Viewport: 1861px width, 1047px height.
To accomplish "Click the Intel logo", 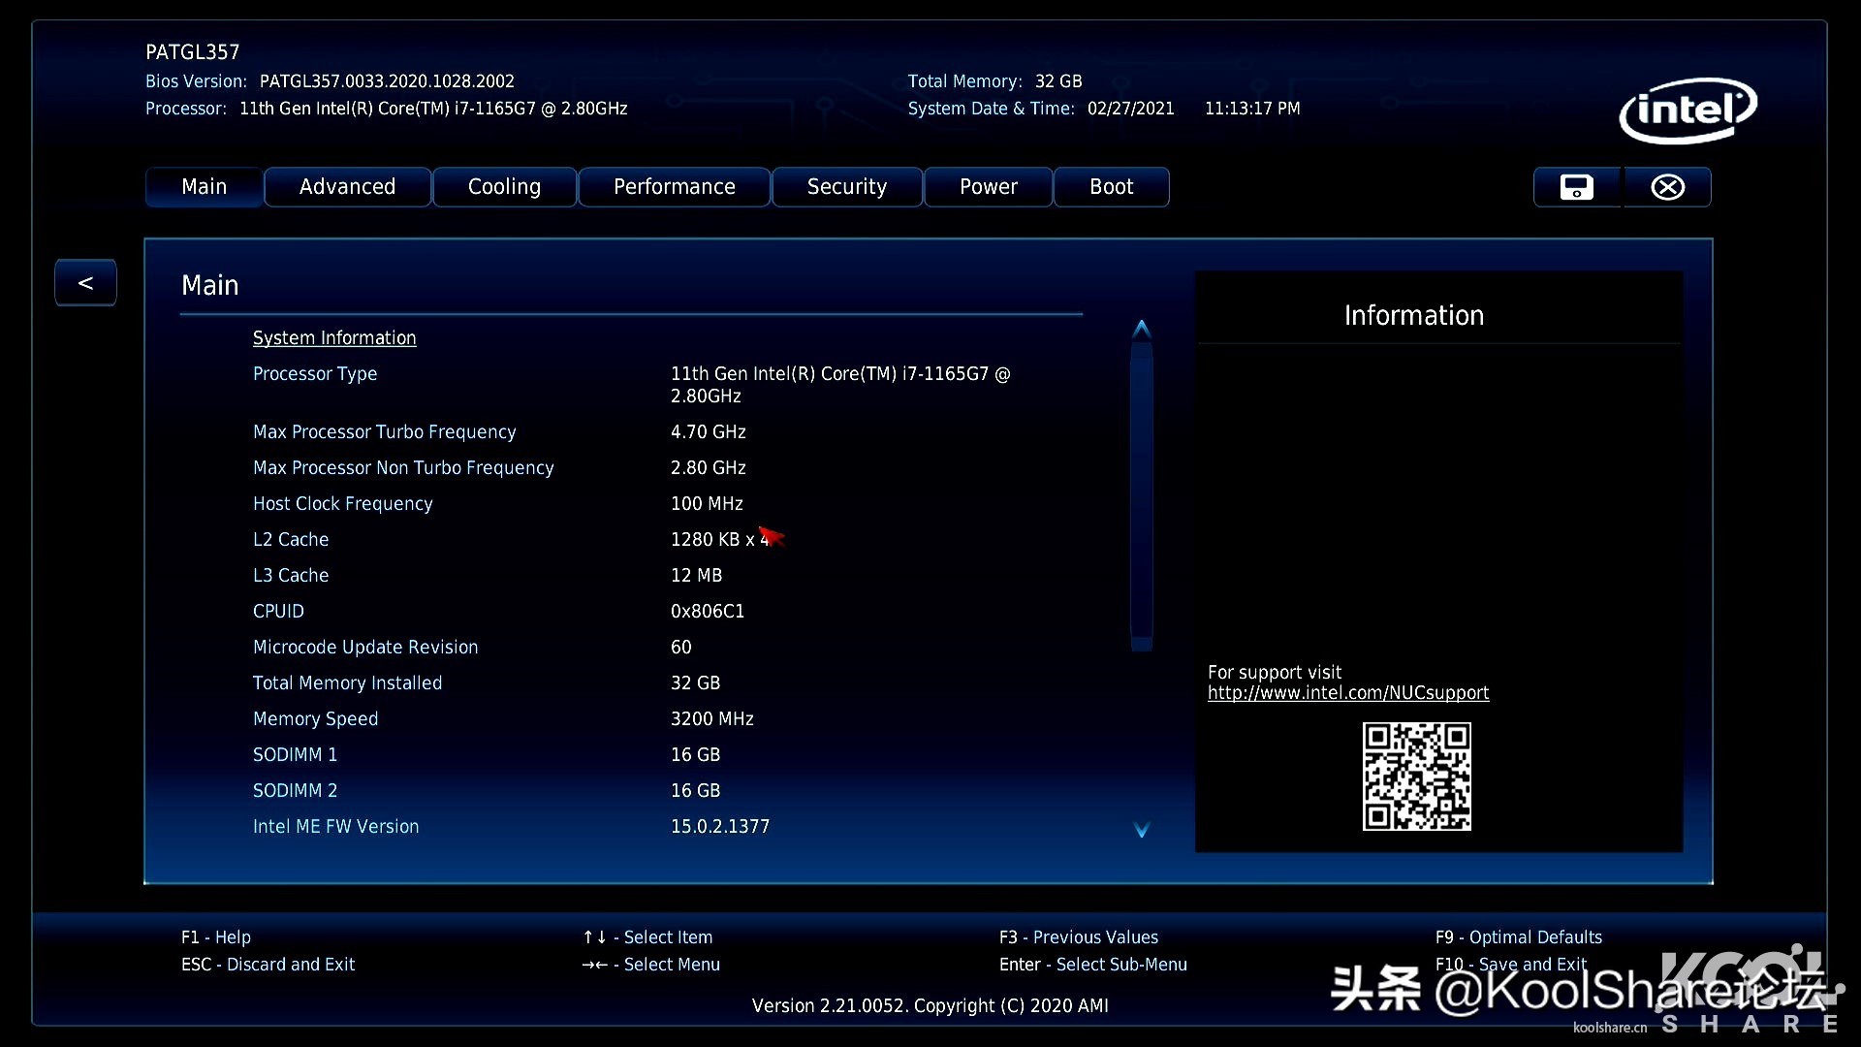I will (x=1688, y=111).
